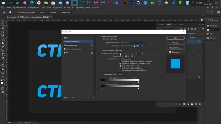This screenshot has width=221, height=124.
Task: Click the fx menu icon at the dialog bottom
Action: click(x=65, y=97)
